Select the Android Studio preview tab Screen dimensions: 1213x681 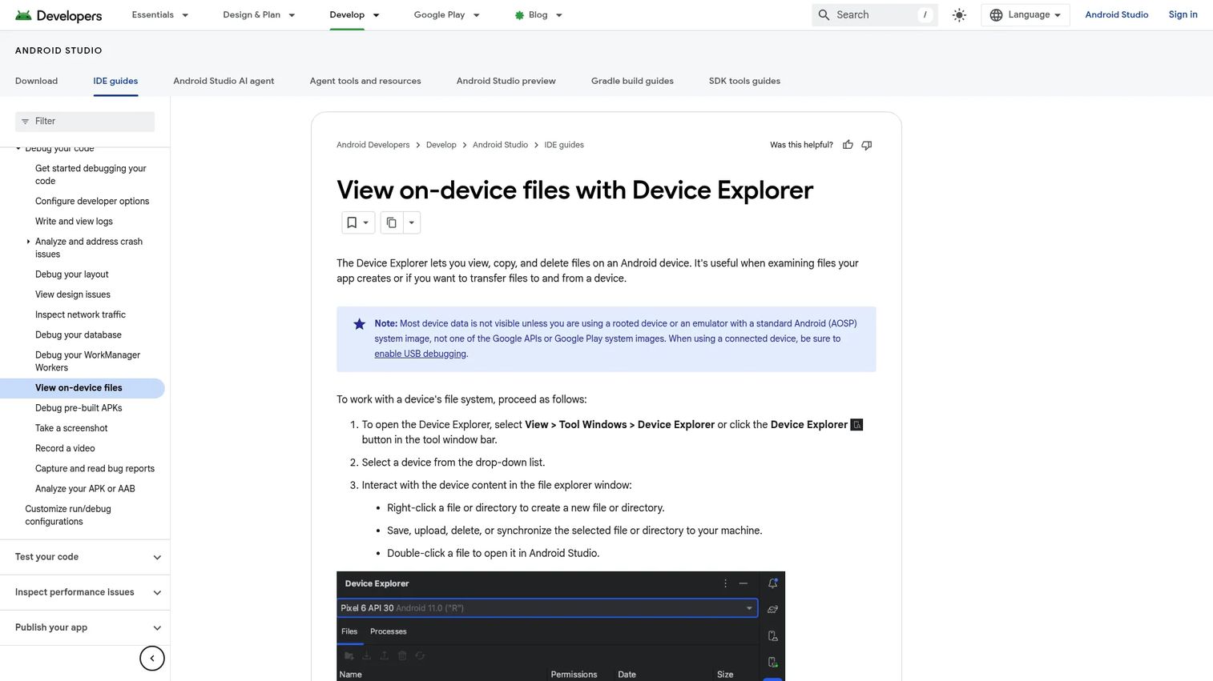tap(506, 81)
